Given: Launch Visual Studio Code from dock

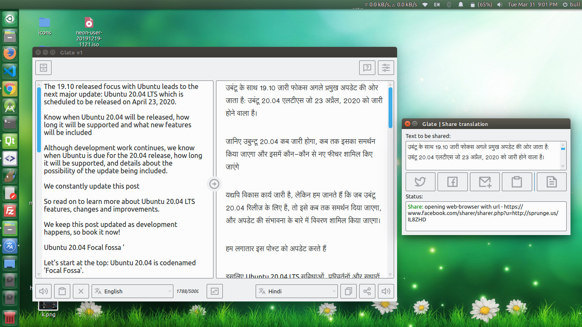Looking at the screenshot, I should (10, 71).
